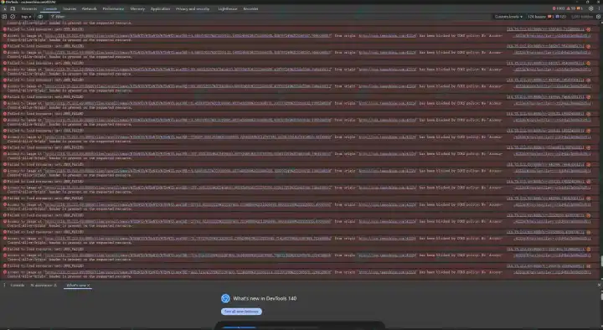Click the warning count triangle indicator
The width and height of the screenshot is (603, 330).
pyautogui.click(x=571, y=8)
